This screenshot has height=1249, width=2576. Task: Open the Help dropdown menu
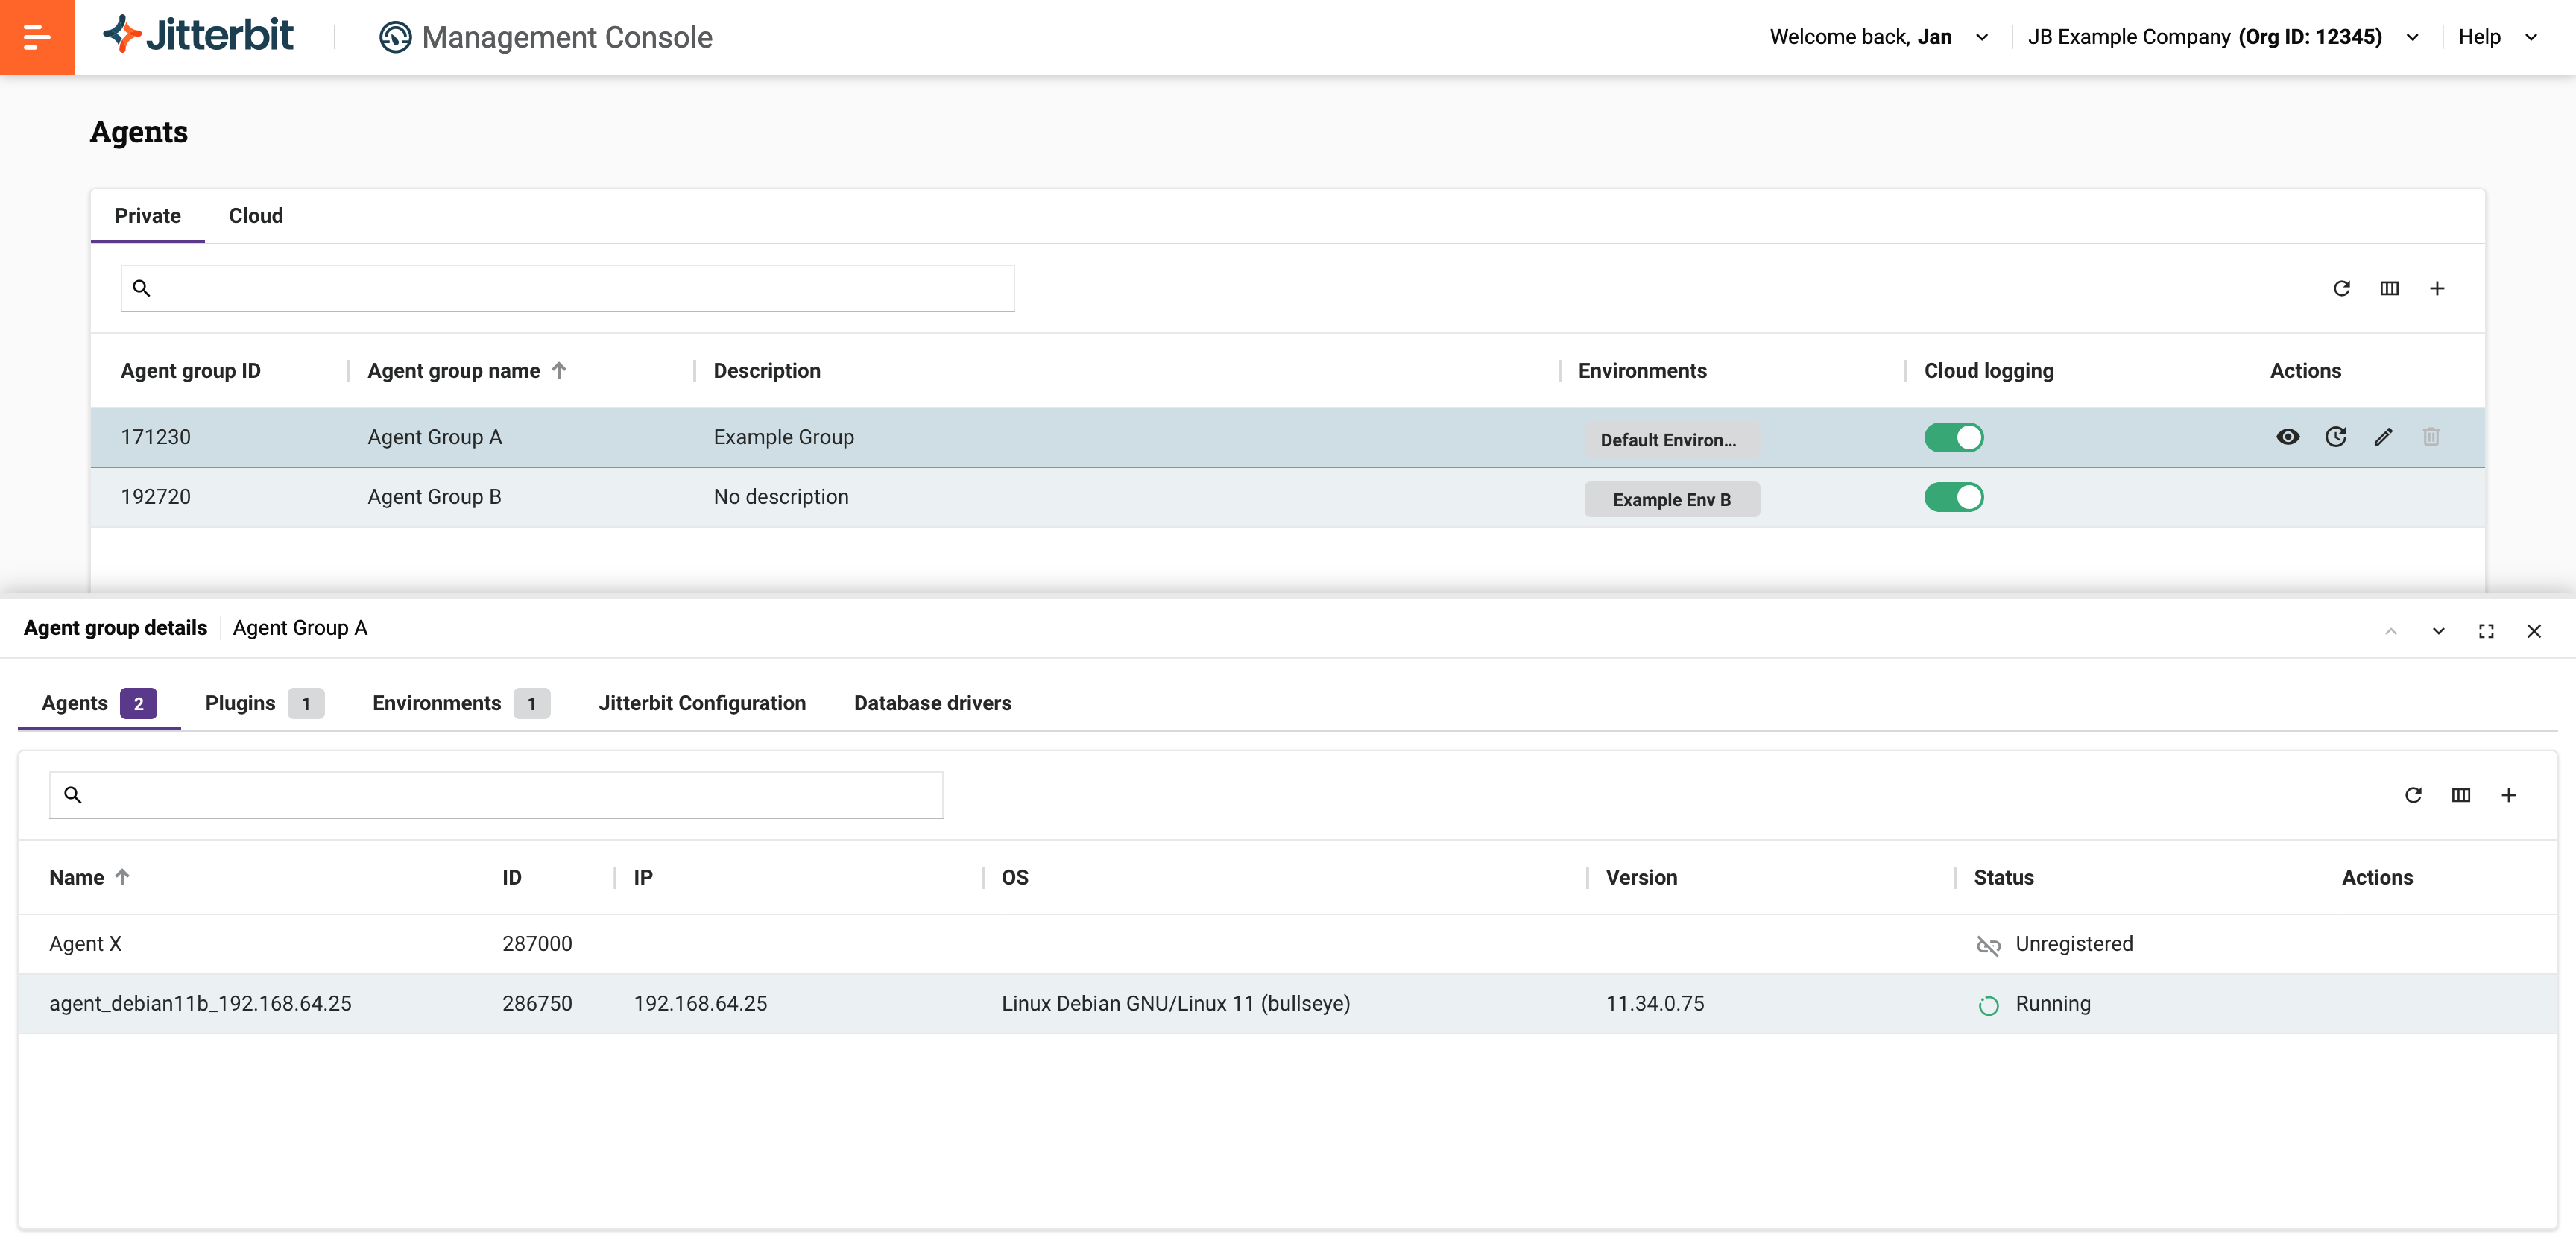click(2498, 37)
